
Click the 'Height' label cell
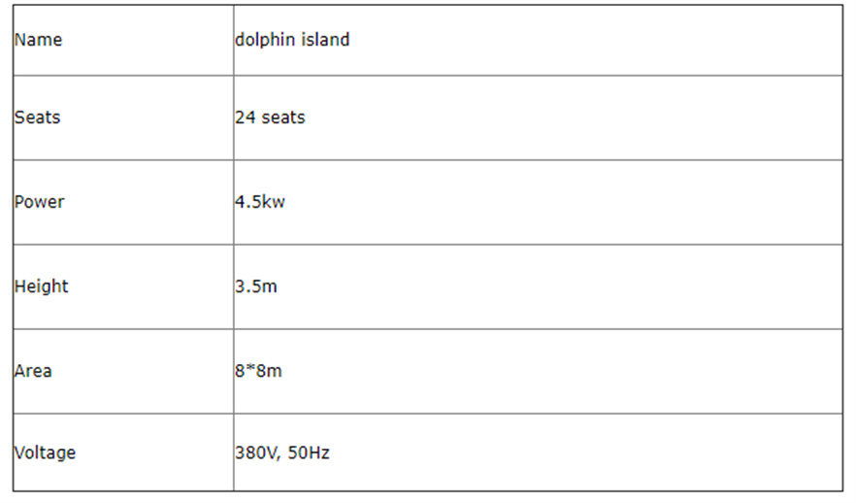[42, 286]
